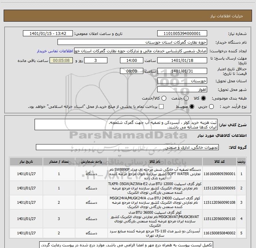Select the جزیی purchase type radio
This screenshot has width=256, height=248.
211,107
